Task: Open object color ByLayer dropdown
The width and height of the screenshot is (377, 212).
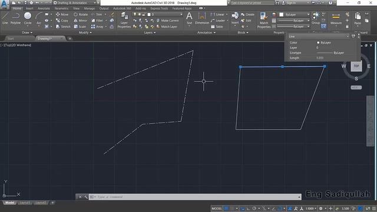Action: tap(295, 15)
